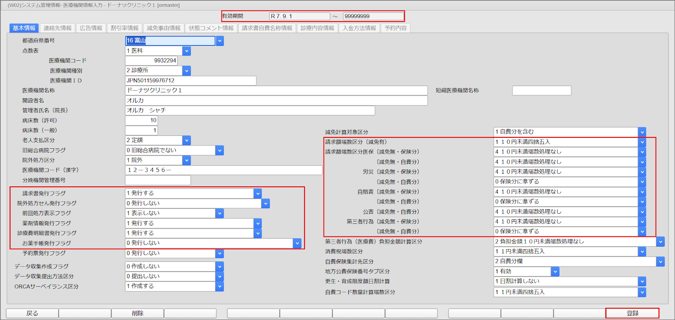Expand 労災（減免無・保険分） dropdown
Screen dimensions: 675x320
coord(642,172)
